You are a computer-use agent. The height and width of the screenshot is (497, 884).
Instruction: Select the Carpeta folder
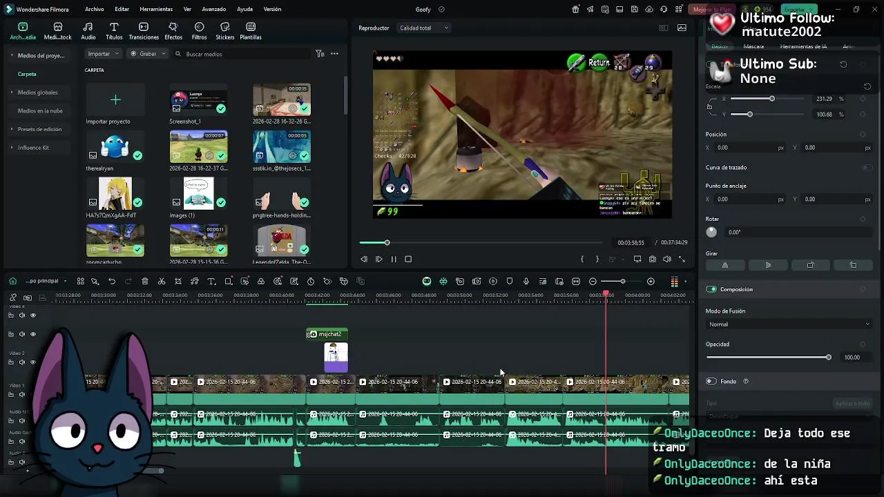point(27,74)
